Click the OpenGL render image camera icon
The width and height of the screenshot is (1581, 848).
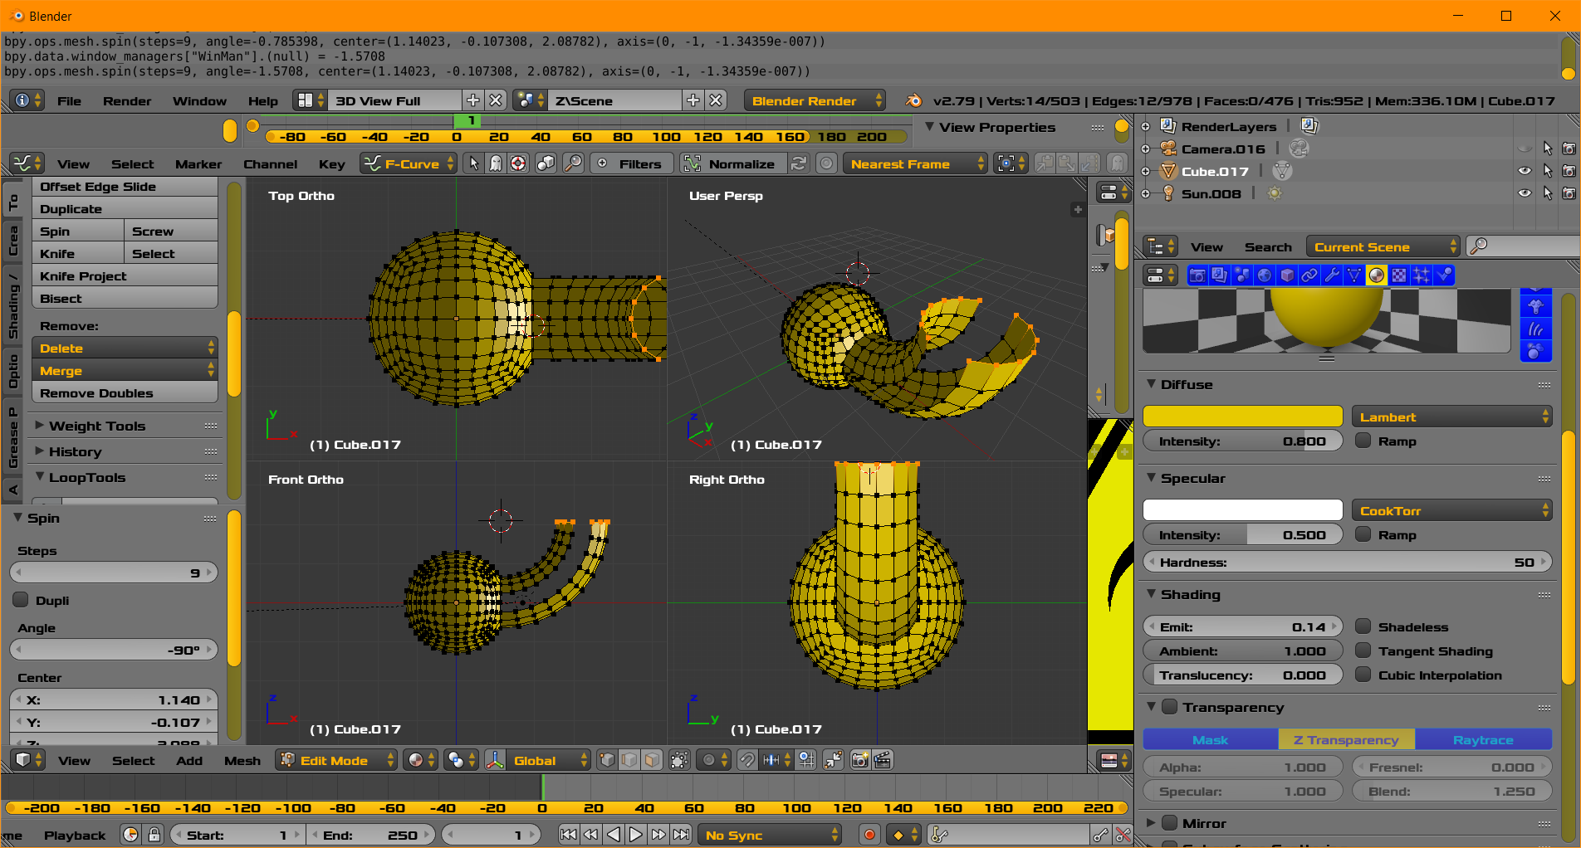click(x=860, y=760)
